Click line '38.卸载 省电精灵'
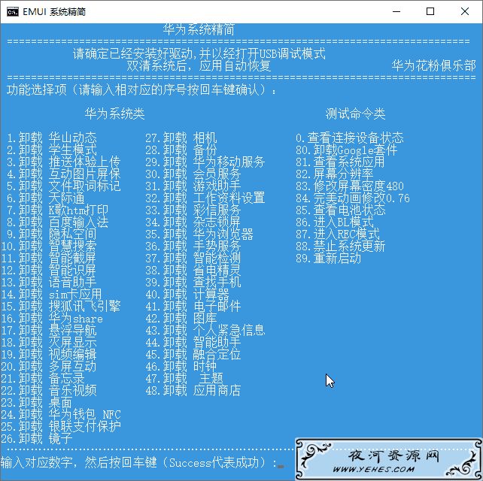Screen dimensions: 483x481 pos(193,271)
